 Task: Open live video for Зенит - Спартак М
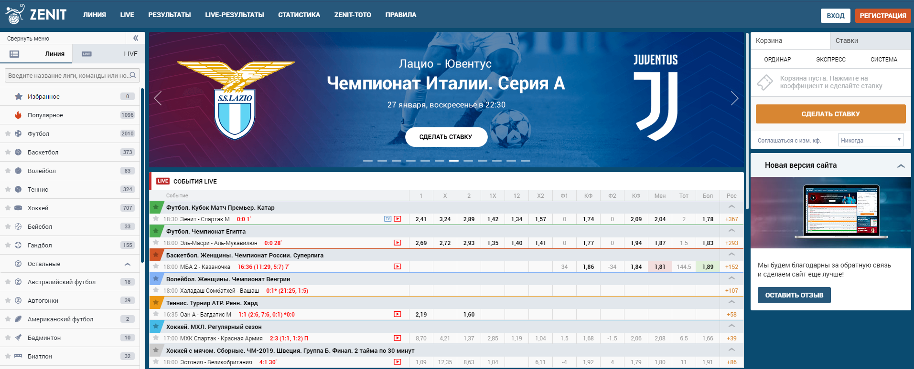click(x=398, y=219)
